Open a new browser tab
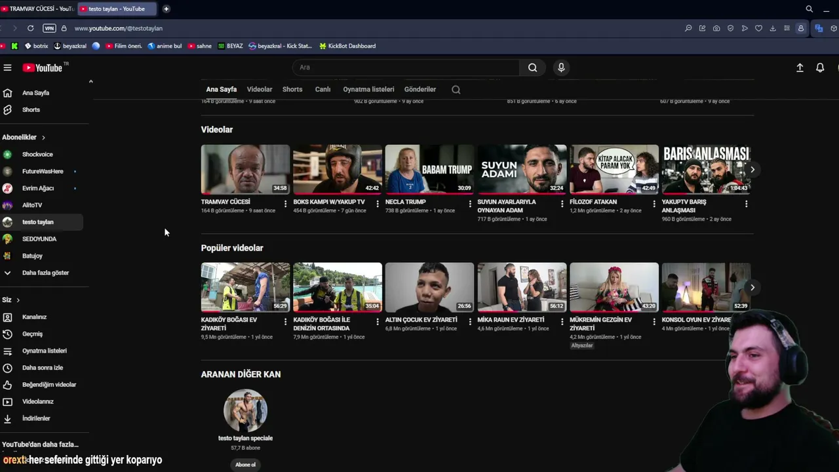The height and width of the screenshot is (472, 839). click(x=166, y=9)
